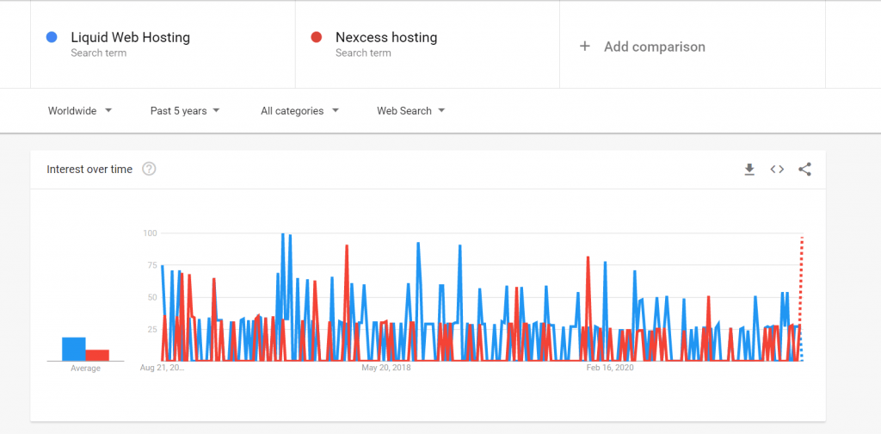
Task: Click the 50 y-axis value
Action: tap(151, 297)
